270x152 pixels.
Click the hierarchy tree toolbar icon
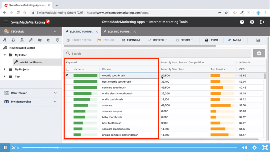[22, 40]
